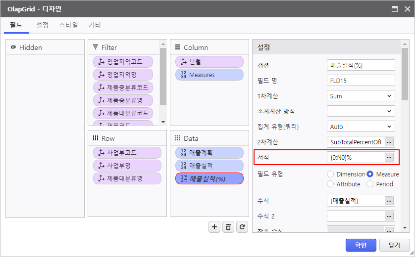
Task: Click the refresh fields icon
Action: (x=242, y=227)
